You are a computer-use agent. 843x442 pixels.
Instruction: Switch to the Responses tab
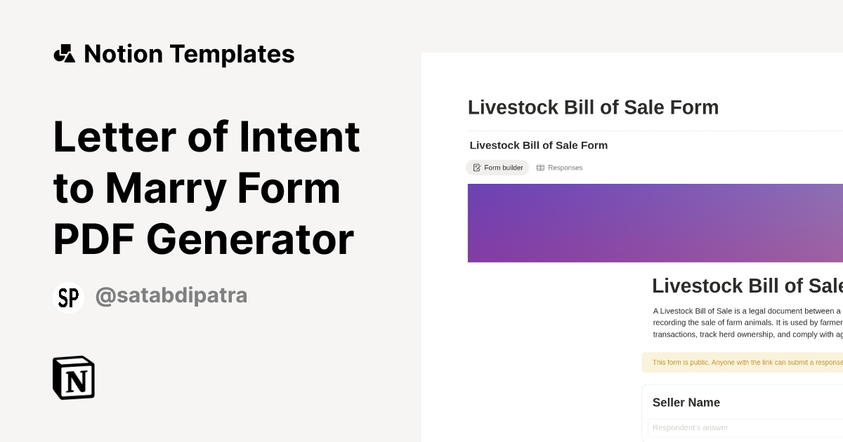click(x=559, y=168)
